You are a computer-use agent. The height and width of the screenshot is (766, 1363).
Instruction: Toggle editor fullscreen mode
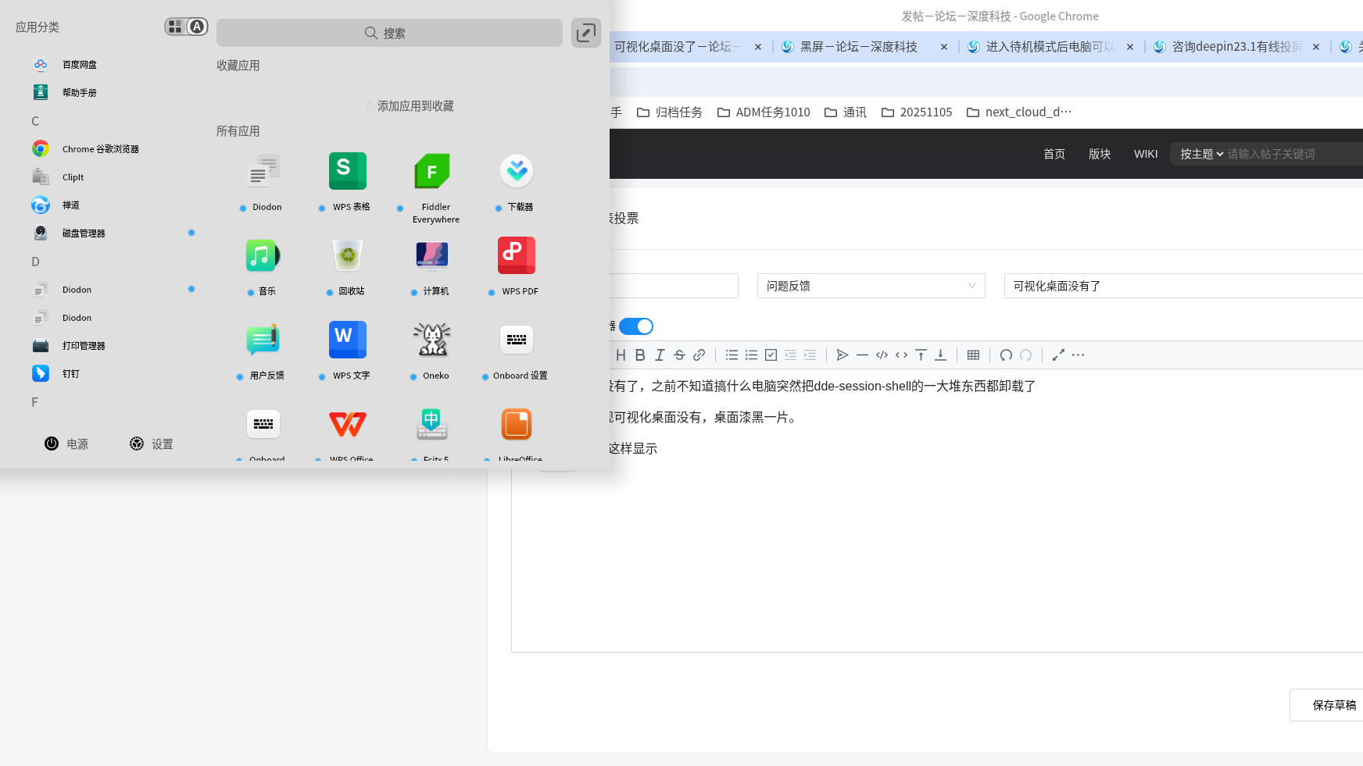[x=1058, y=355]
